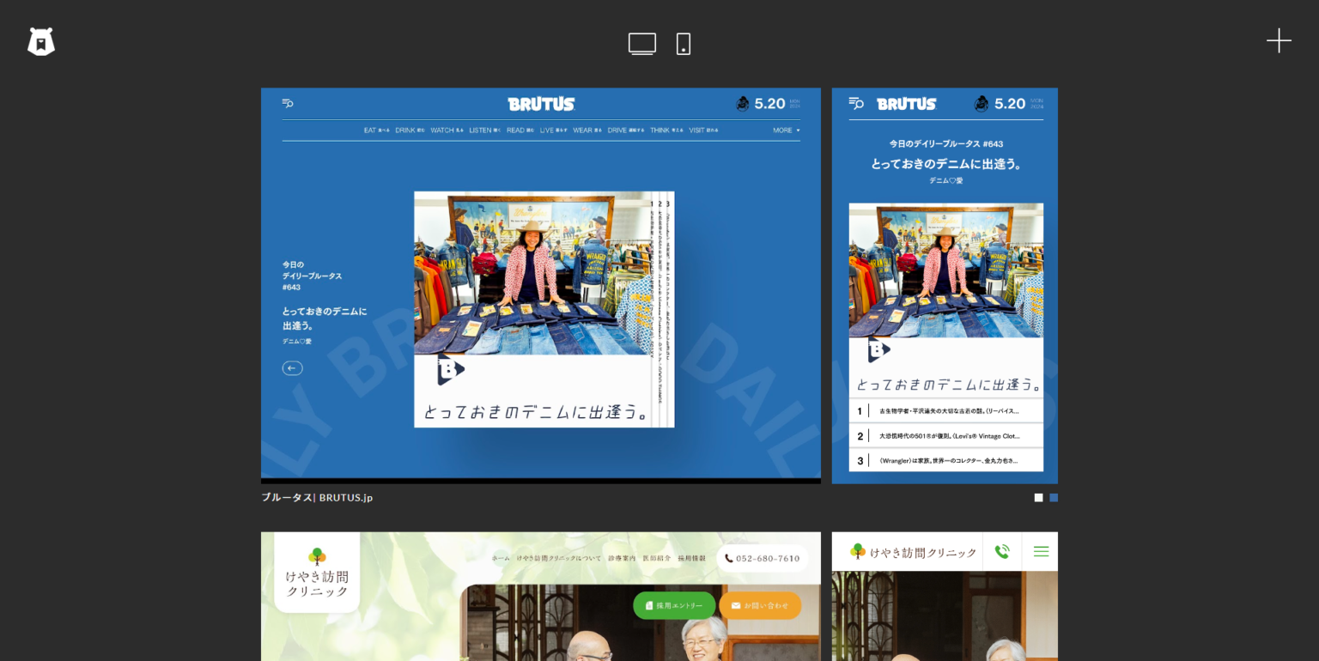The height and width of the screenshot is (661, 1319).
Task: Open the plus menu icon
Action: click(1278, 40)
